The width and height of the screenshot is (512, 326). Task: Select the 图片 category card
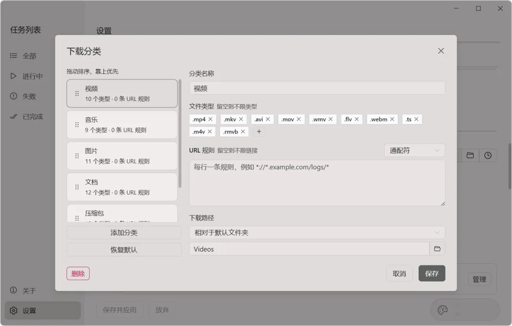pos(122,156)
